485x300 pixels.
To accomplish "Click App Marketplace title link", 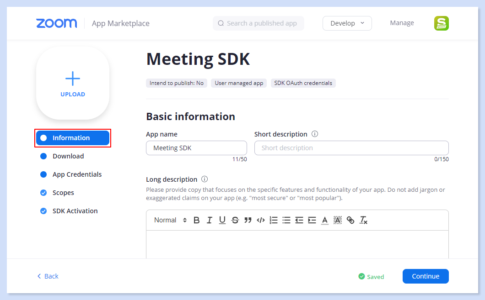I will click(121, 23).
